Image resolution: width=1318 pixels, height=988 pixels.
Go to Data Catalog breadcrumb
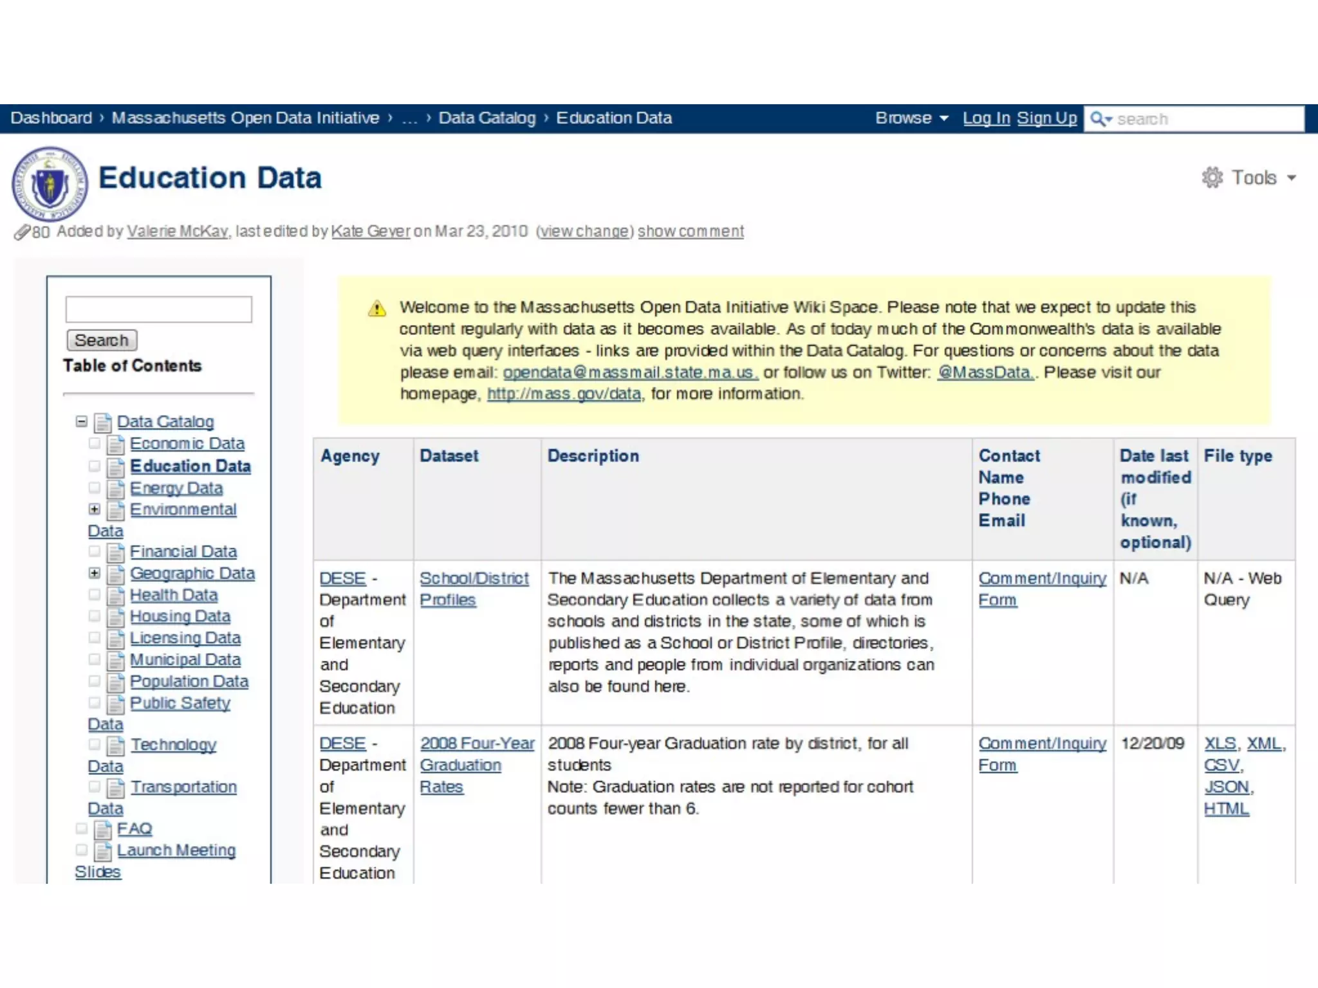coord(487,118)
